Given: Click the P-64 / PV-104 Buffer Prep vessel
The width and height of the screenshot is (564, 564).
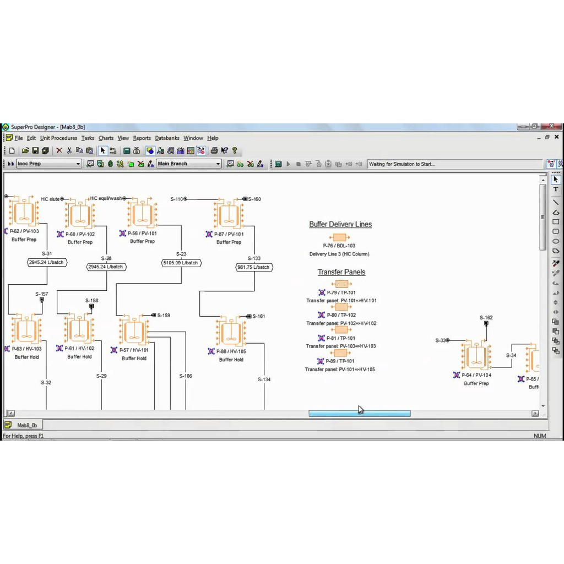Looking at the screenshot, I should click(475, 356).
